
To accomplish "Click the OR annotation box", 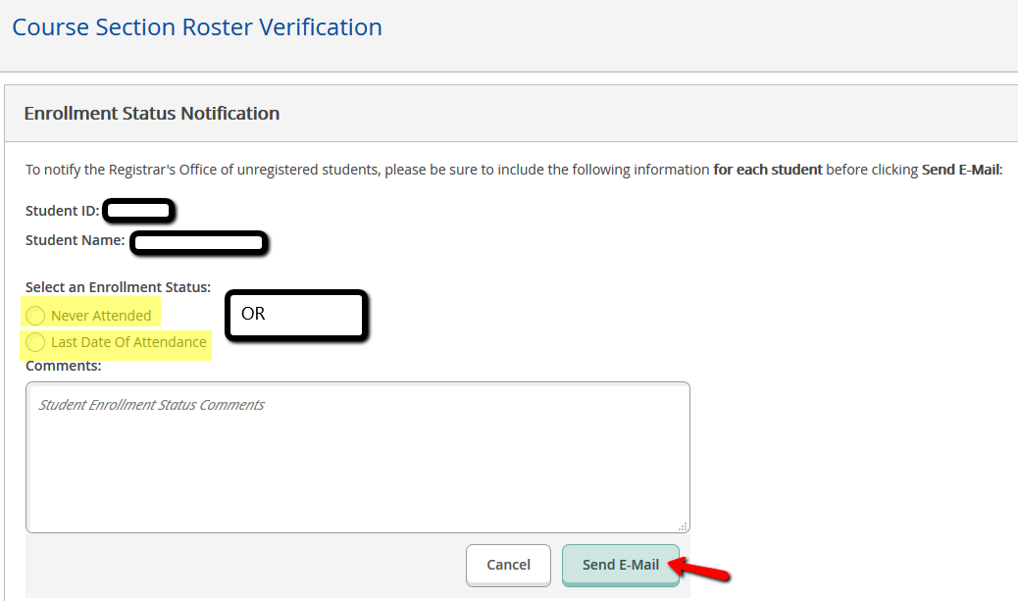I will [296, 316].
